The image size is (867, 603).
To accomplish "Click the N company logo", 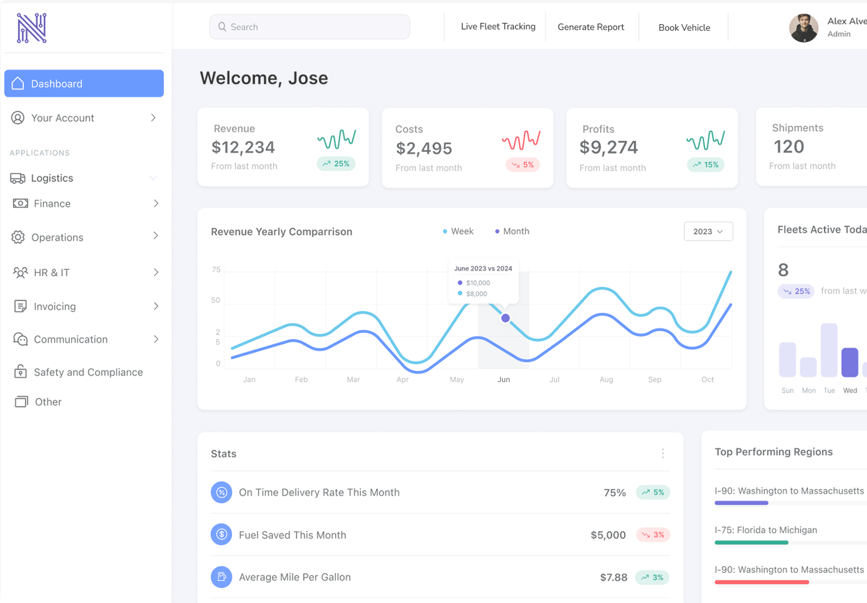I will 32,28.
